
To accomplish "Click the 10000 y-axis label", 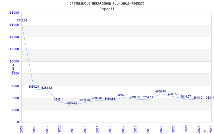I will pos(14,62).
